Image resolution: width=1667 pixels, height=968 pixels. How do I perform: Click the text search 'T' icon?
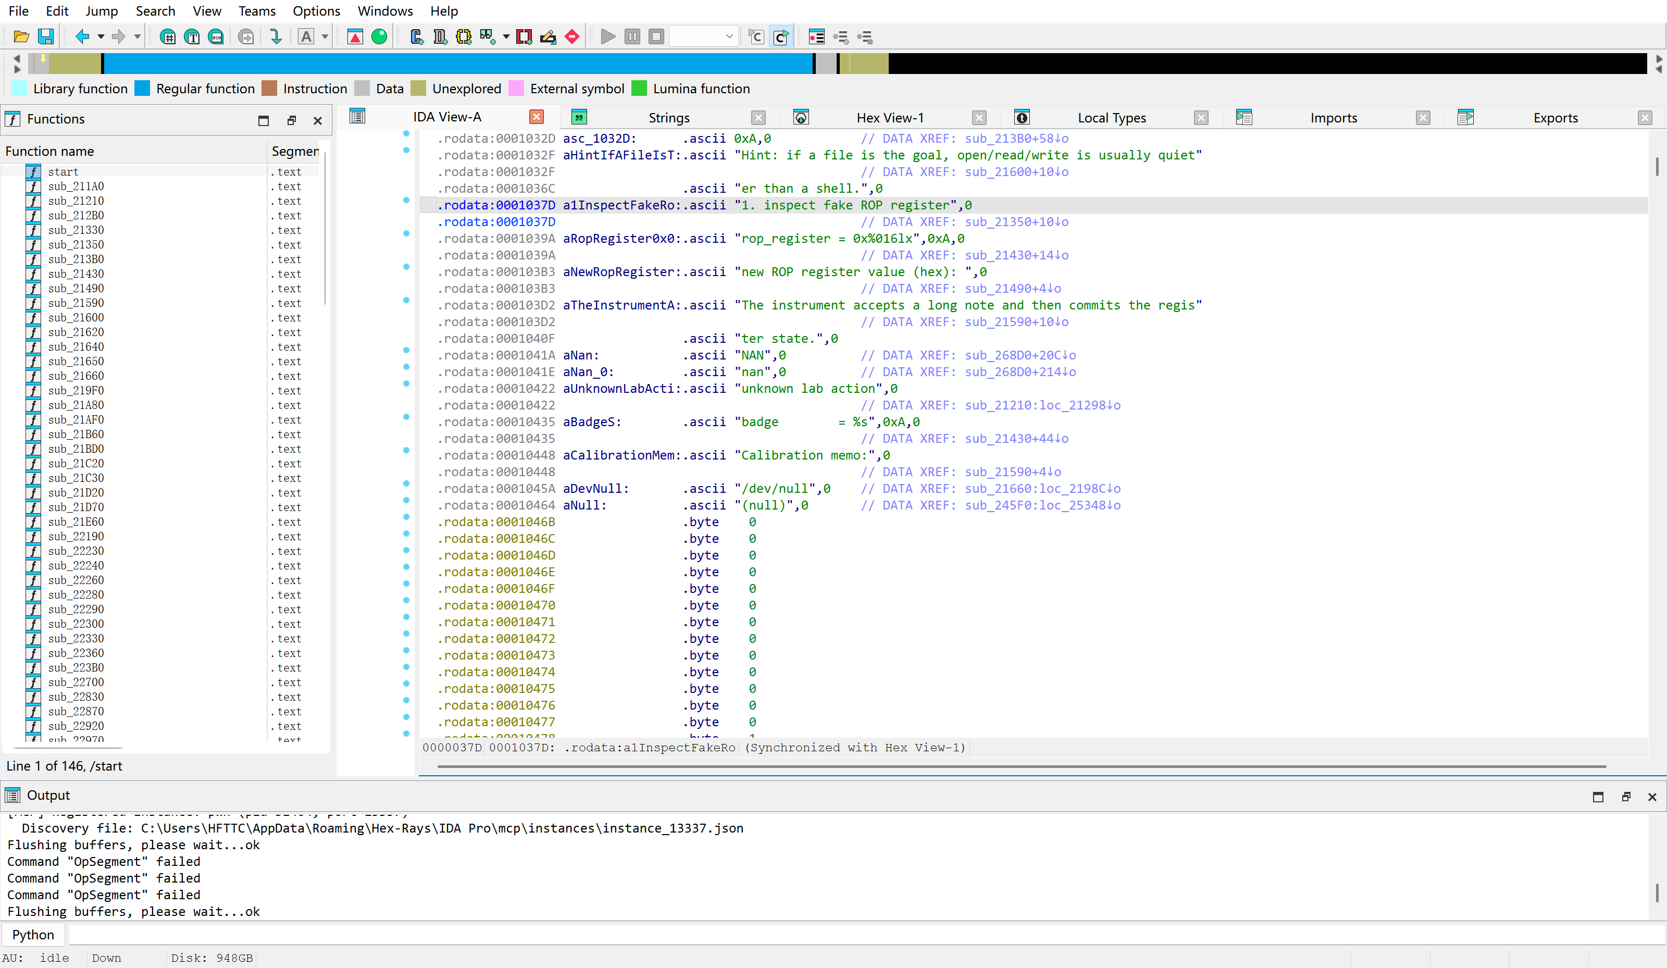tap(192, 37)
